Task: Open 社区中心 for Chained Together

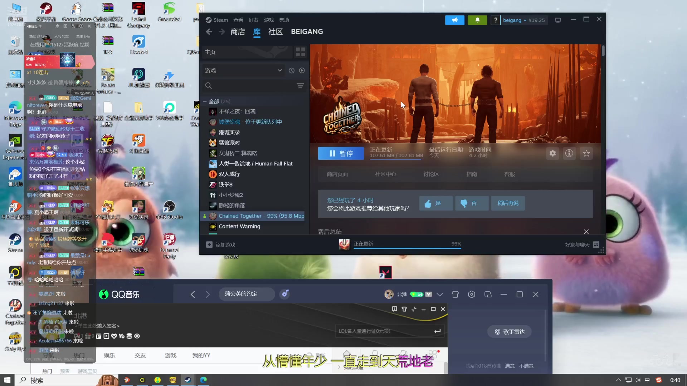Action: point(385,174)
